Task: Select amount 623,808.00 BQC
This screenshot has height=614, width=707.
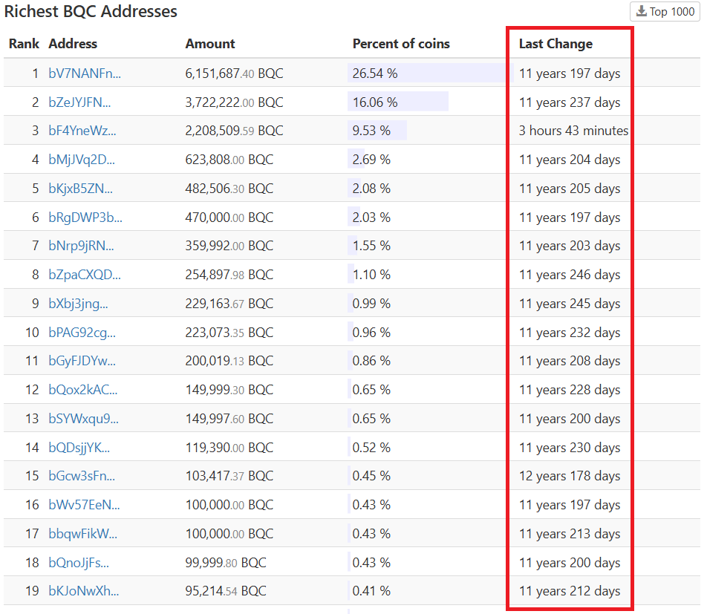Action: pyautogui.click(x=229, y=160)
